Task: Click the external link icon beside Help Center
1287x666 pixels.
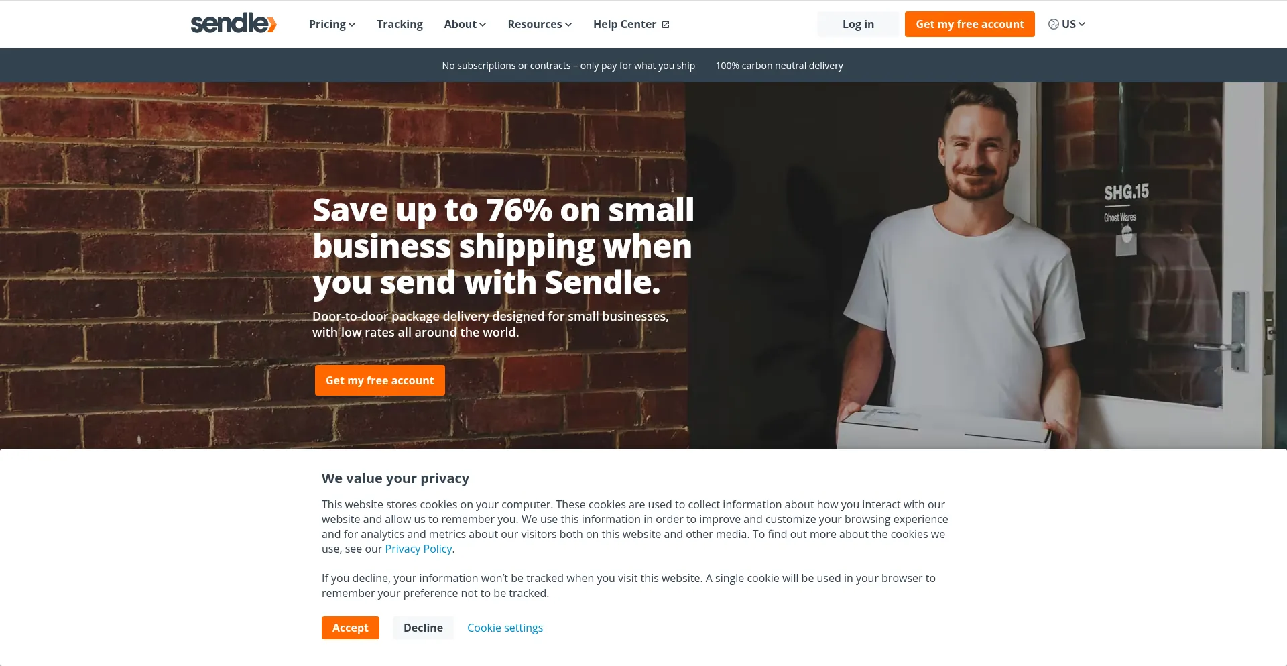Action: coord(666,25)
